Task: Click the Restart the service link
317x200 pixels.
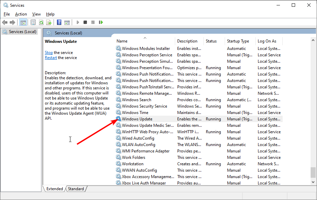Action: coord(51,58)
